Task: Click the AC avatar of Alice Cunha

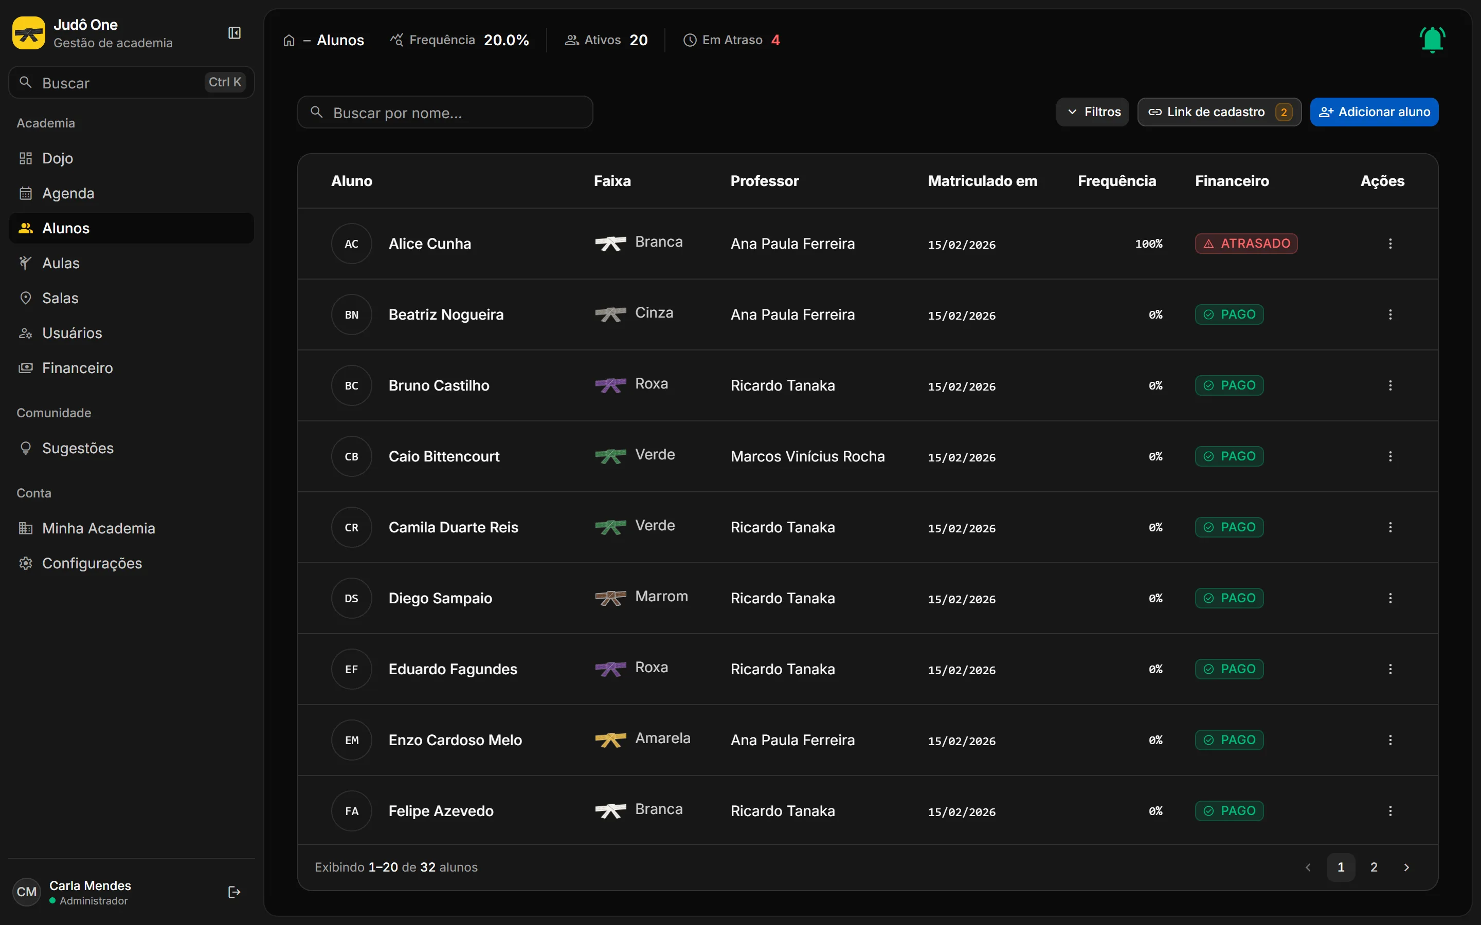Action: 351,244
